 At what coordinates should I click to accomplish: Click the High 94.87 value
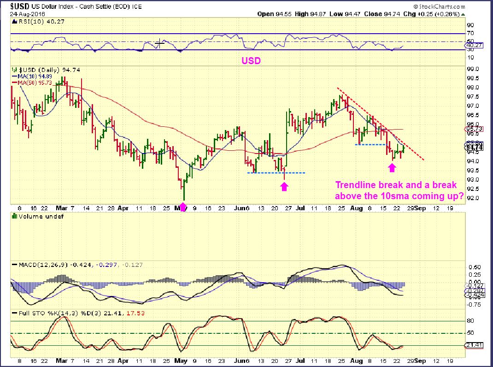[310, 14]
